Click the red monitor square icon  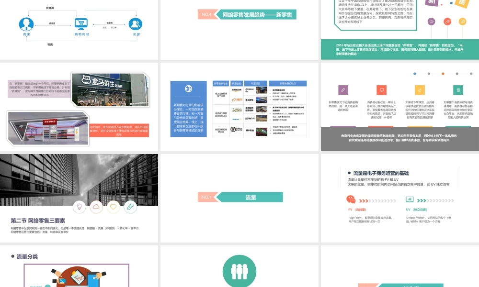point(382,90)
